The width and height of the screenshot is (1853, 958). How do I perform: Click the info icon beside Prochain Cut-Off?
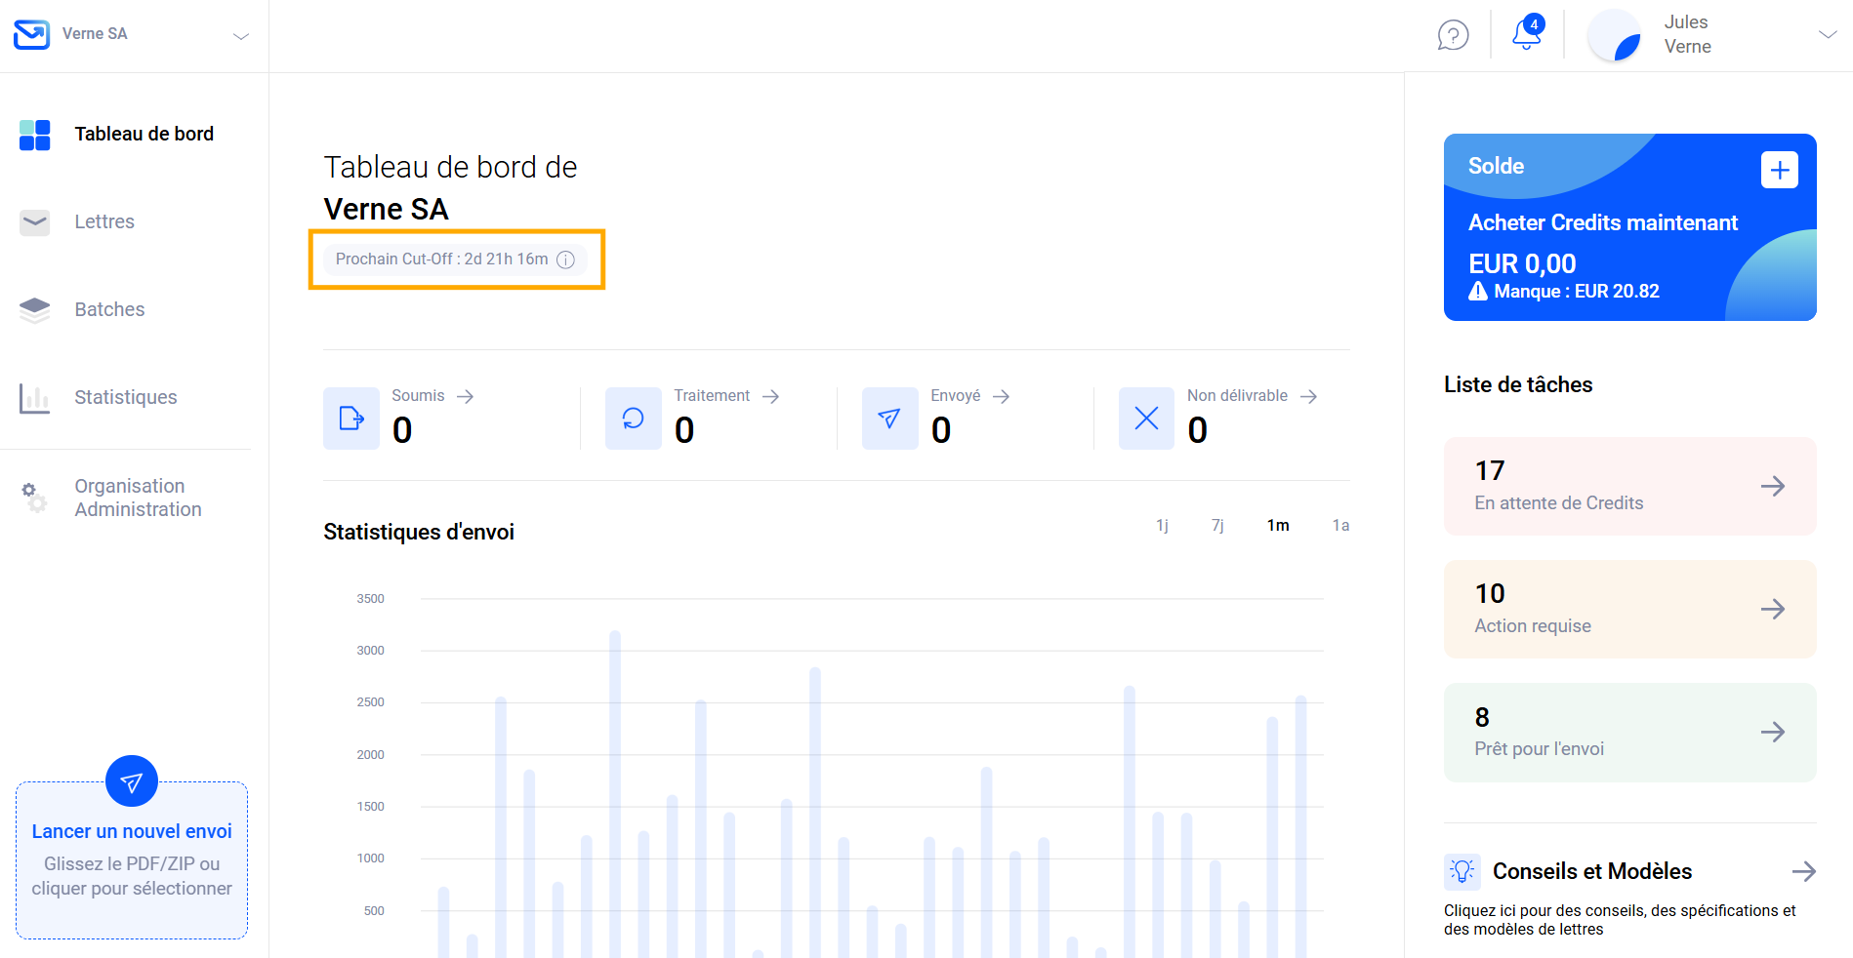pyautogui.click(x=565, y=259)
